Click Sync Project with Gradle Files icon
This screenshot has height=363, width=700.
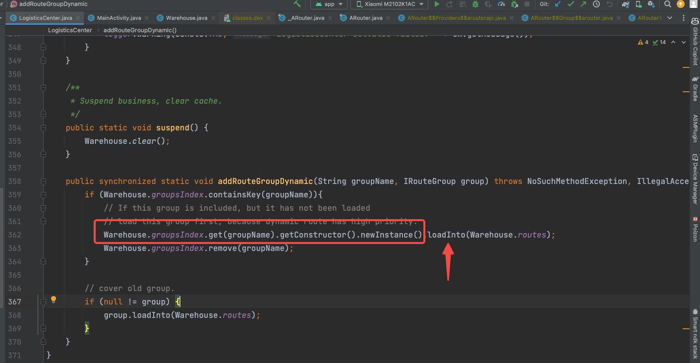tap(626, 4)
